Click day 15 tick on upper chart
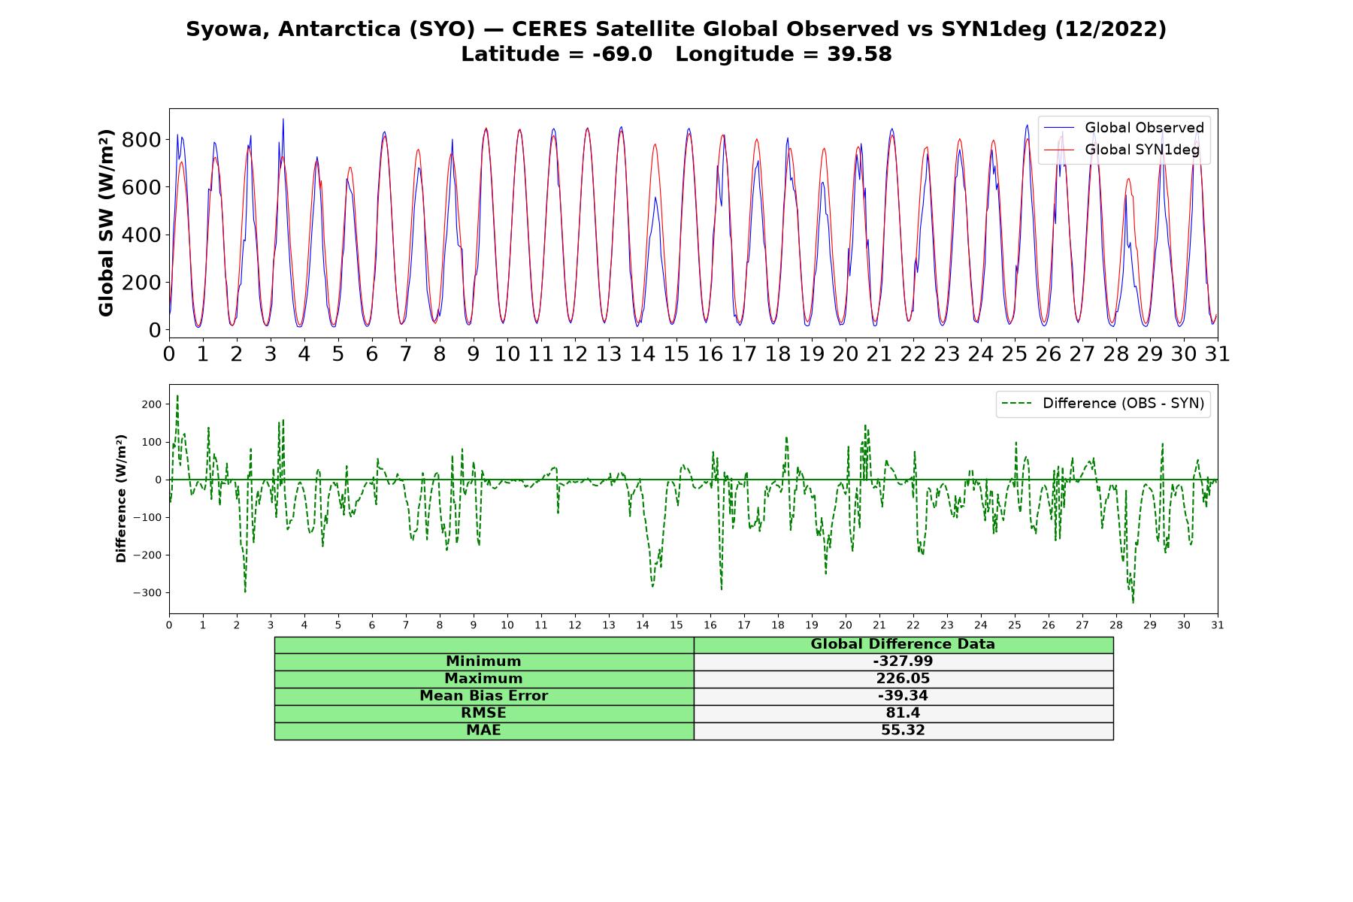 click(676, 354)
